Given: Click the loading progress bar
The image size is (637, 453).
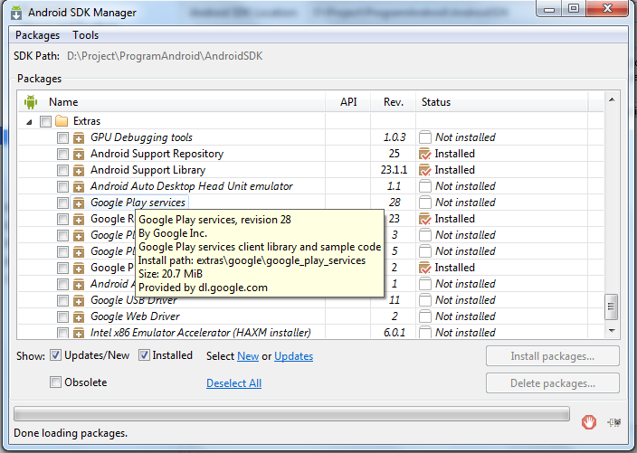Looking at the screenshot, I should [x=291, y=414].
